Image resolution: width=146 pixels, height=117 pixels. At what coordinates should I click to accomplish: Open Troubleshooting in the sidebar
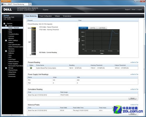coord(13,34)
